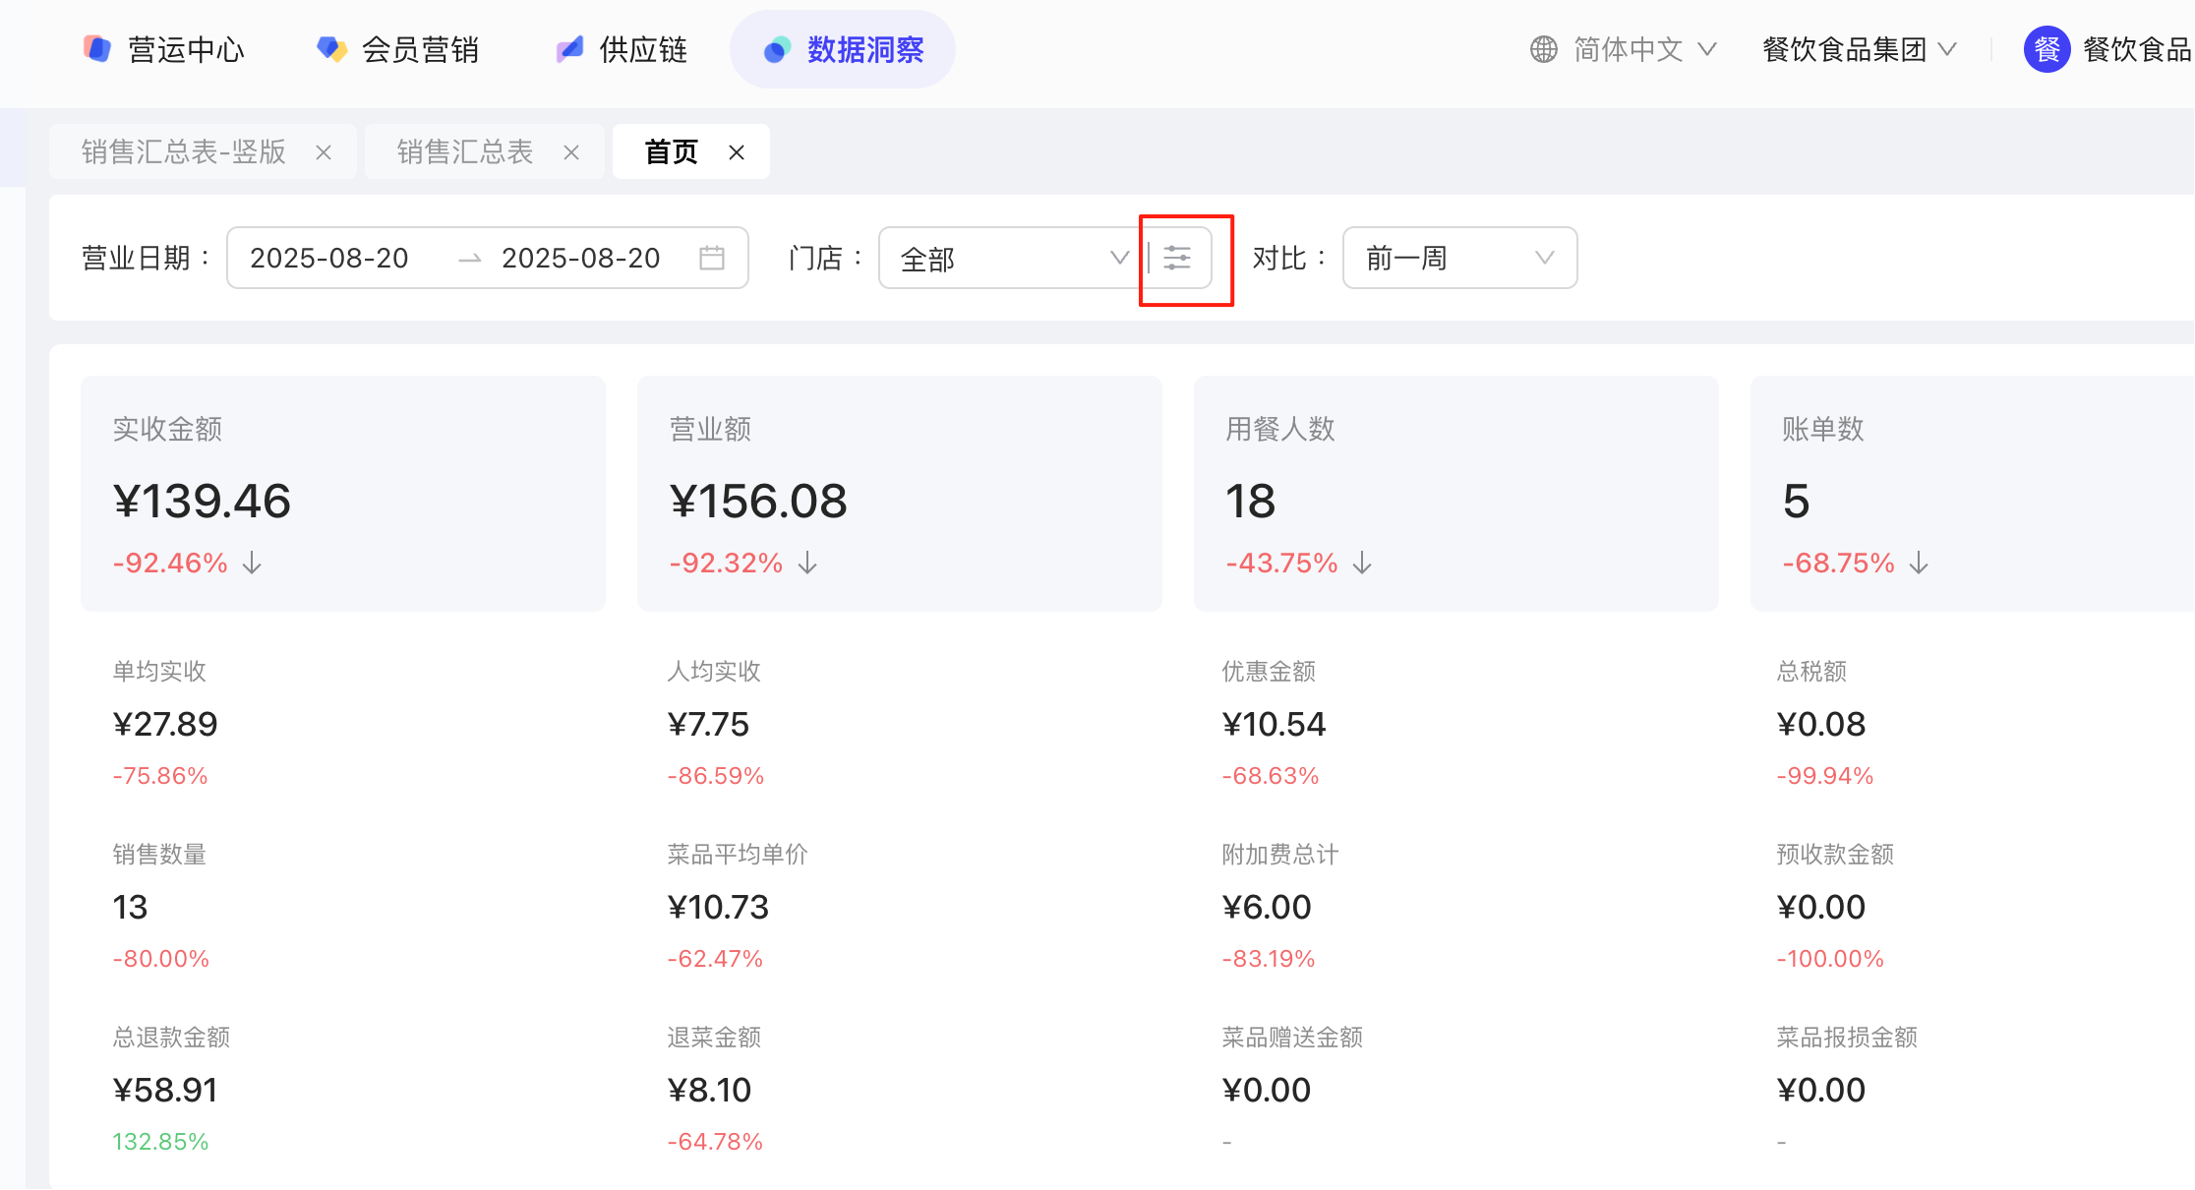
Task: Click the 数据洞察 module icon
Action: click(777, 49)
